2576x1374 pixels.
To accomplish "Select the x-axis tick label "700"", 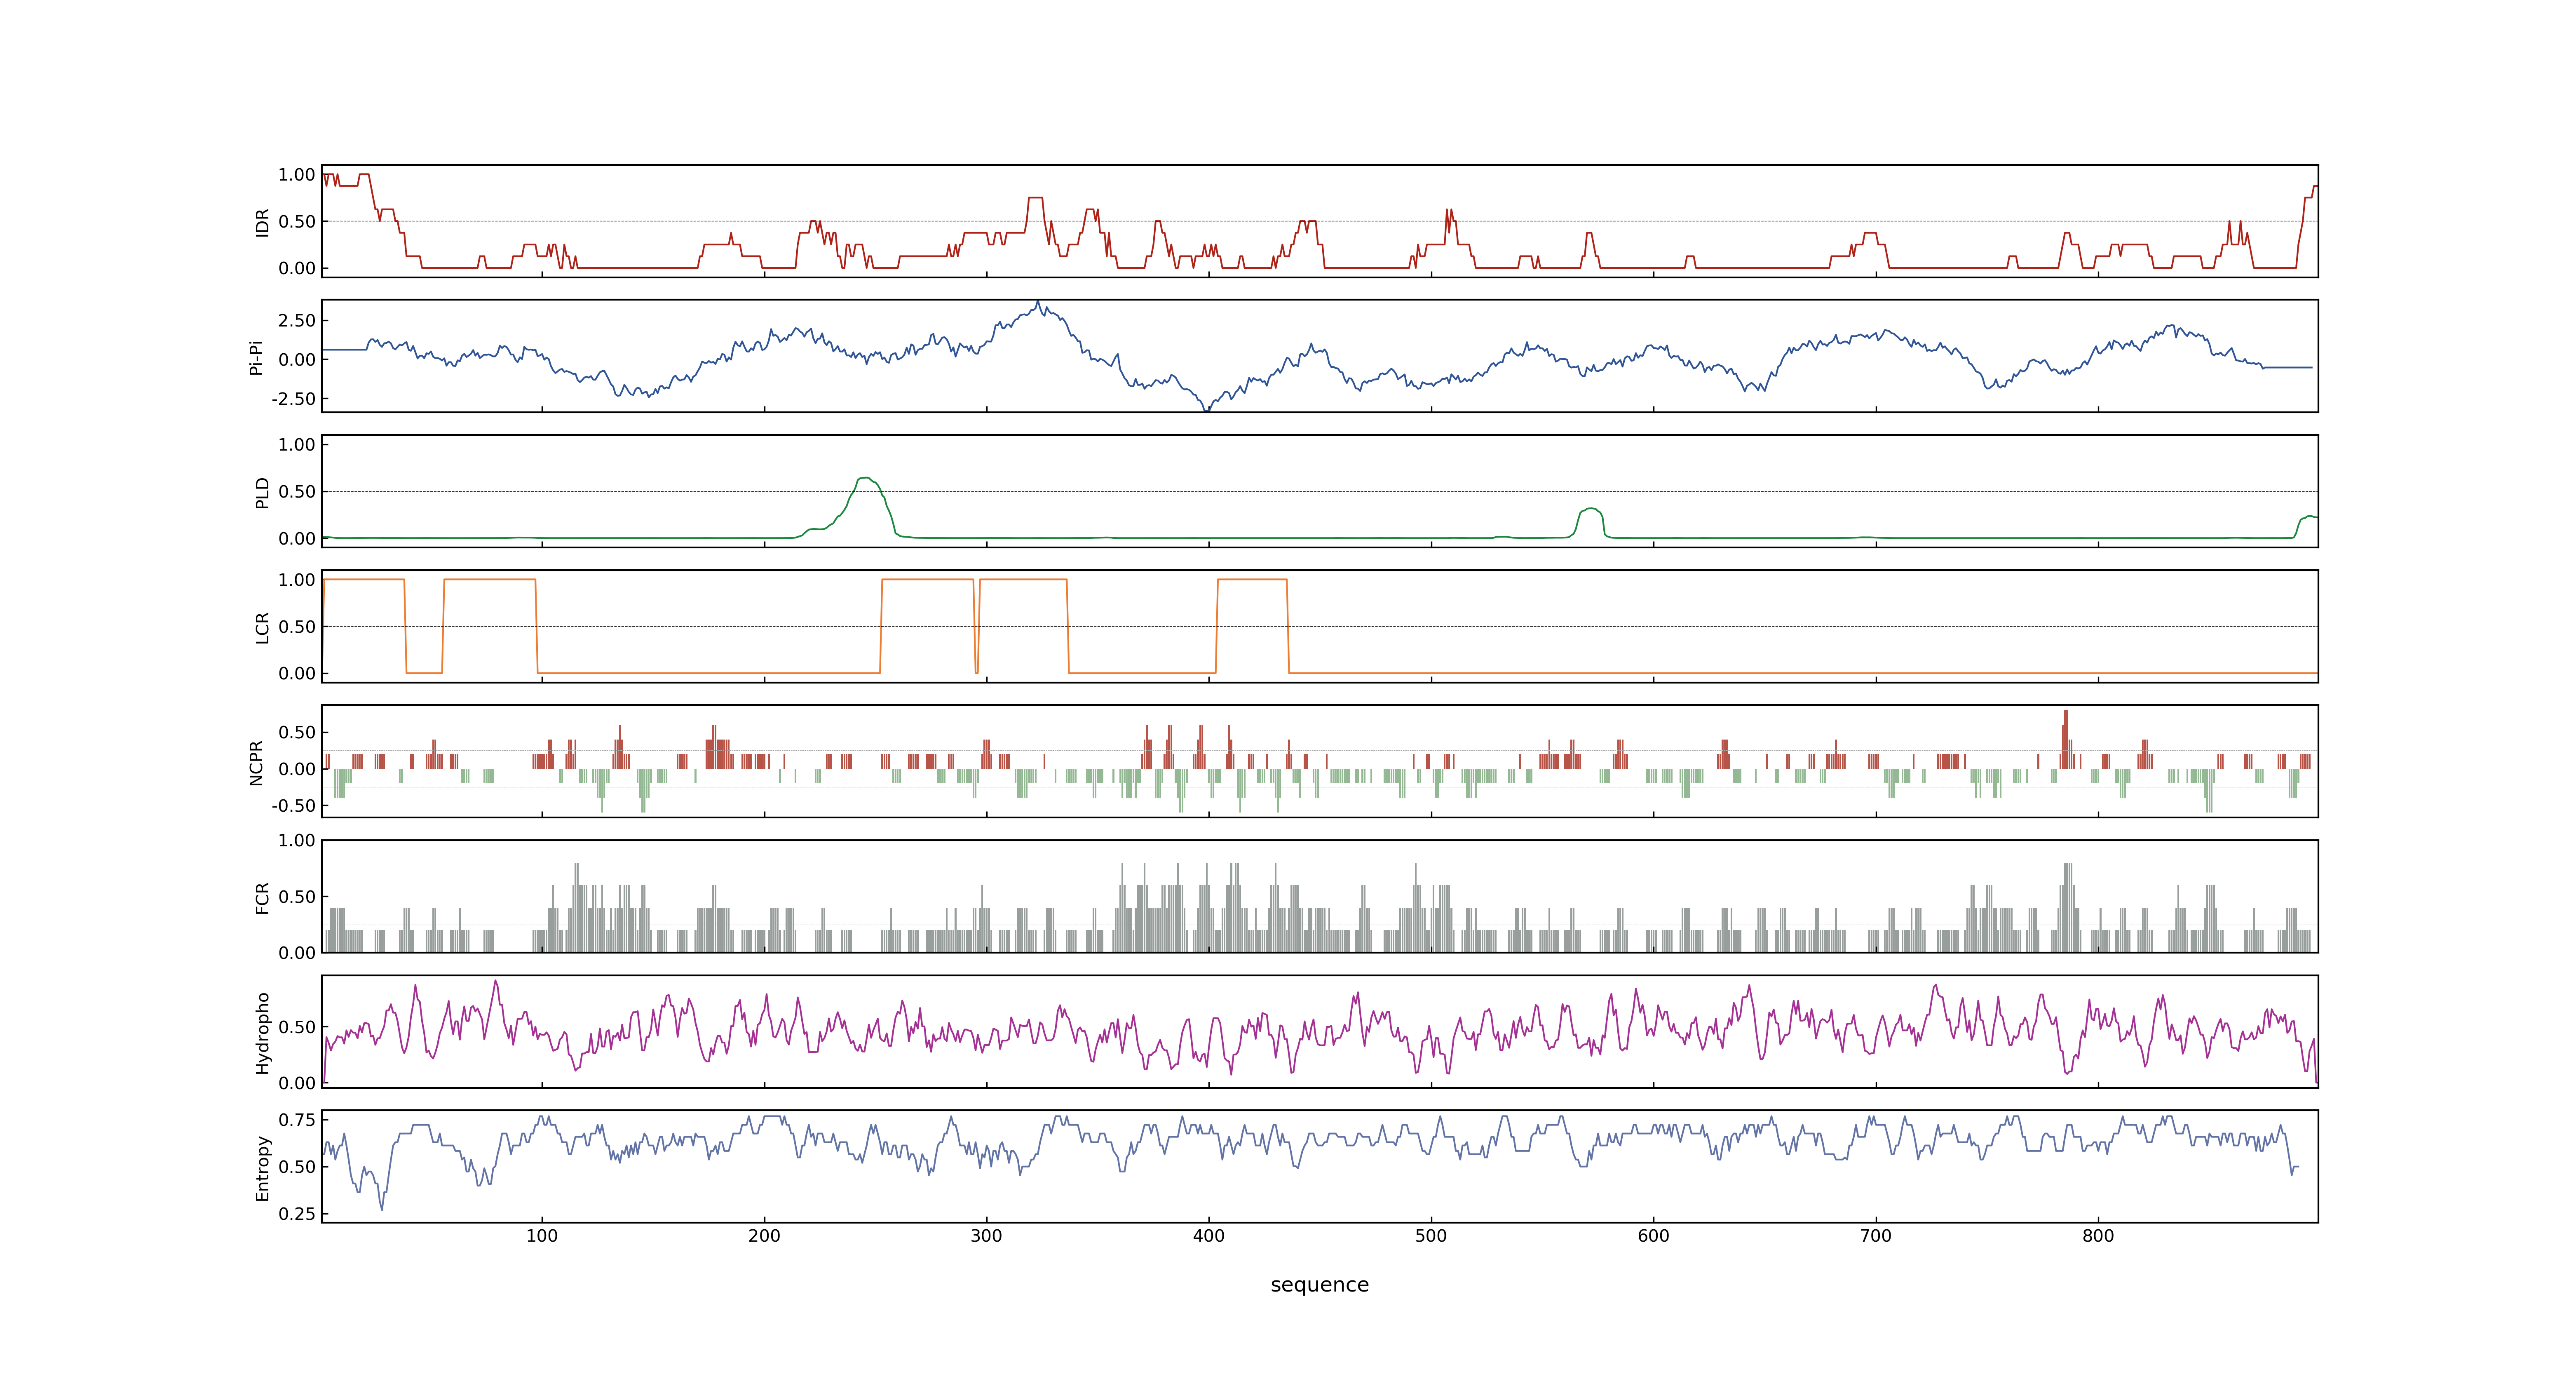I will 1876,1236.
